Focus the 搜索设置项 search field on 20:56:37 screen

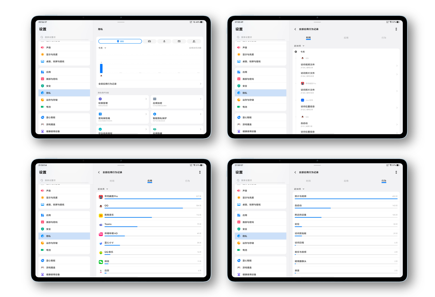[64, 37]
